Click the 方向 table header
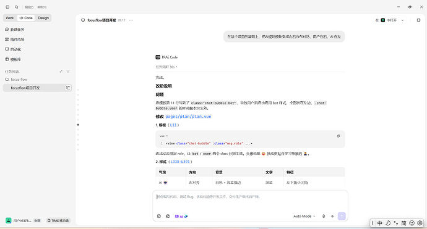 click(x=192, y=172)
